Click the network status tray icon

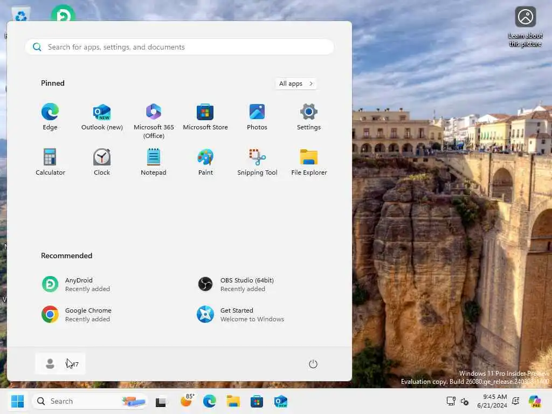pos(451,401)
